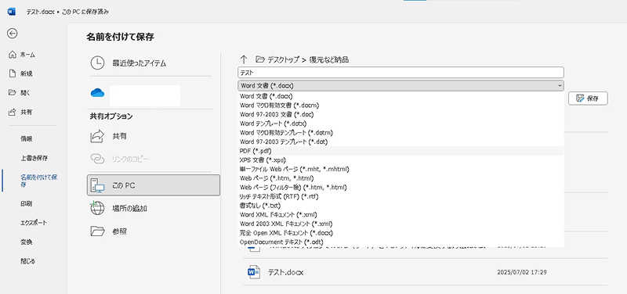Select Word マクロ有効文書 (*.docm)

[x=400, y=106]
